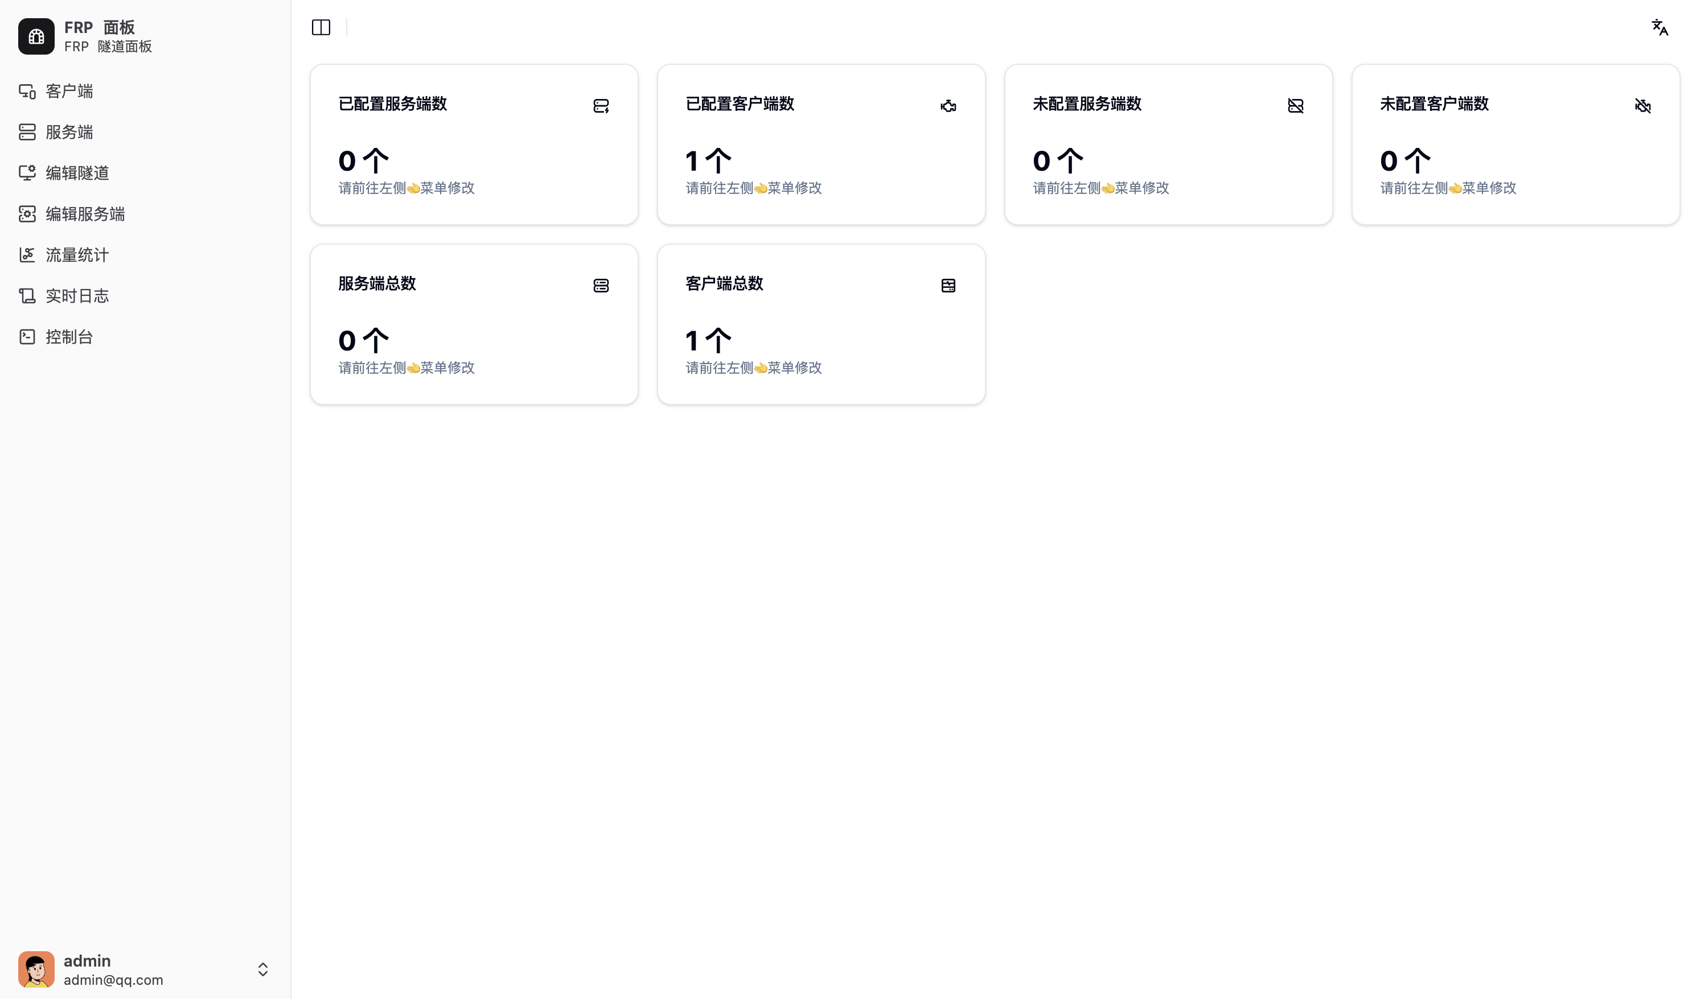Image resolution: width=1692 pixels, height=999 pixels.
Task: Select the 客户端总数 statistics card
Action: [821, 324]
